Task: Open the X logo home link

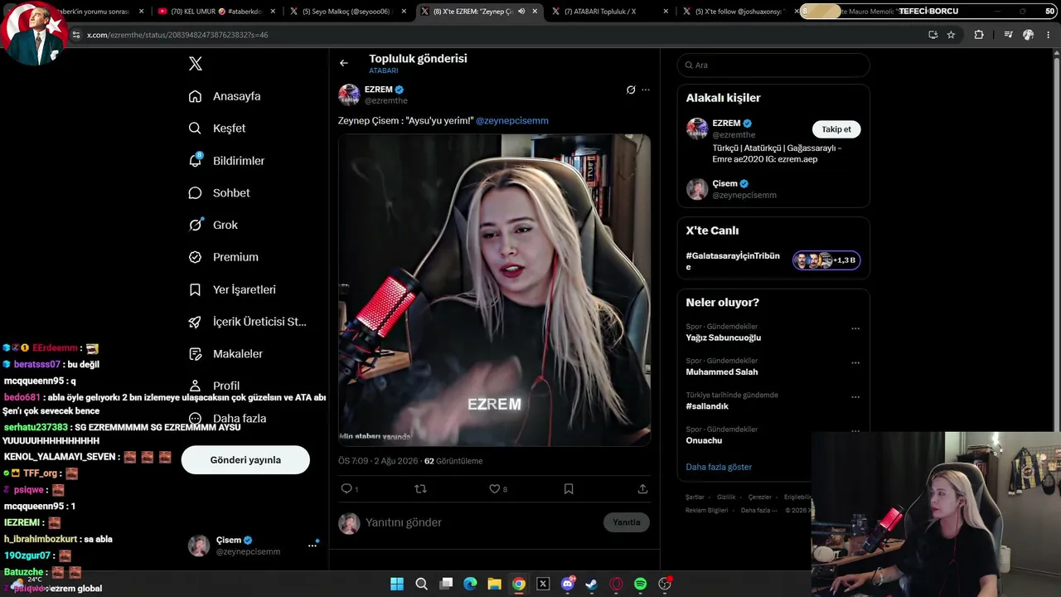Action: (196, 64)
